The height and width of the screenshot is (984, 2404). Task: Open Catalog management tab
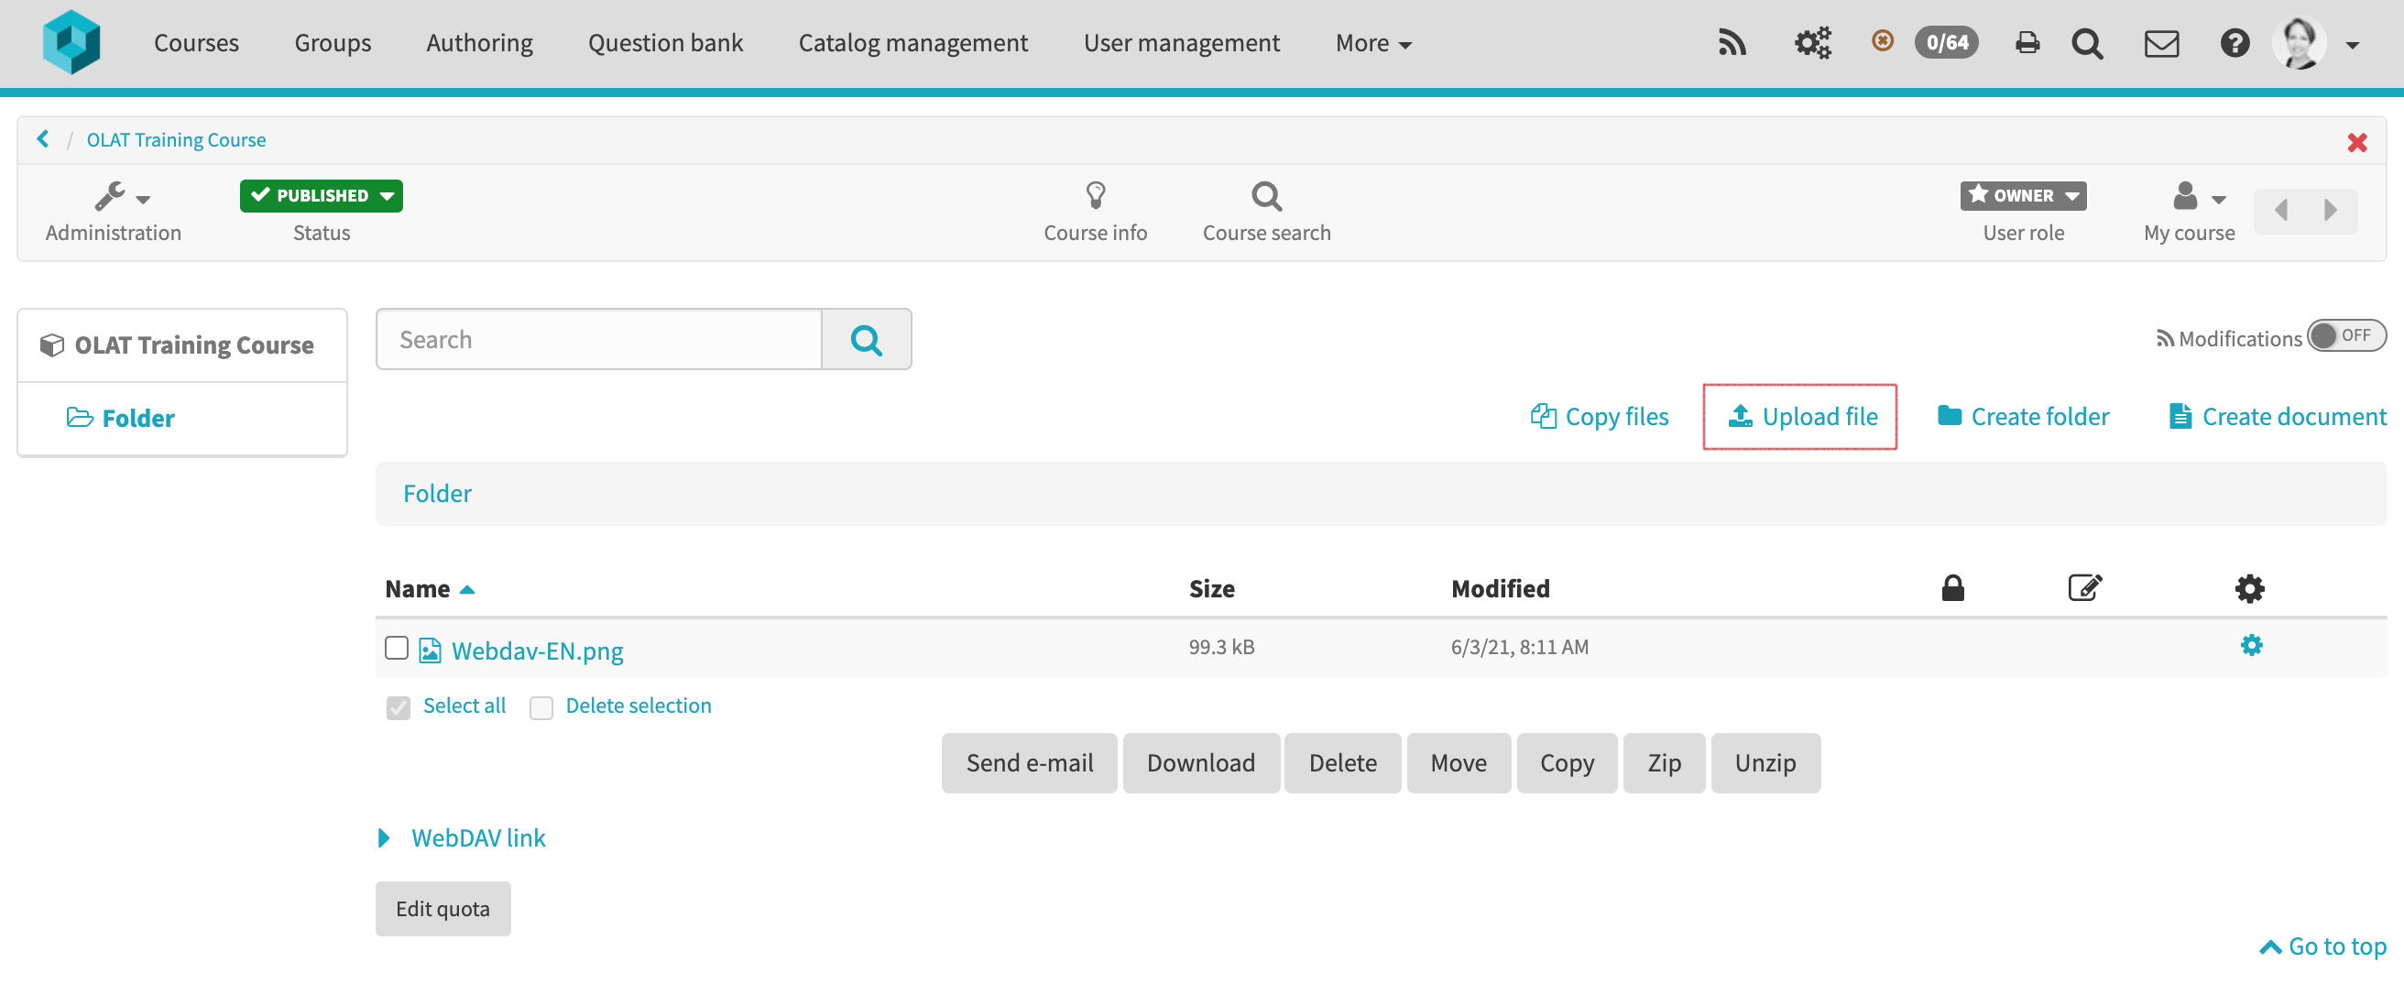pyautogui.click(x=912, y=43)
